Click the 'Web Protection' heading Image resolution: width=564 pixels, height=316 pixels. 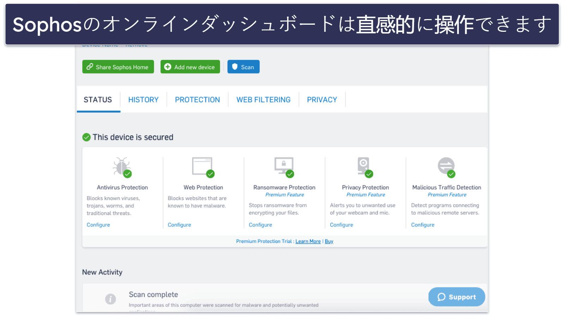click(203, 187)
